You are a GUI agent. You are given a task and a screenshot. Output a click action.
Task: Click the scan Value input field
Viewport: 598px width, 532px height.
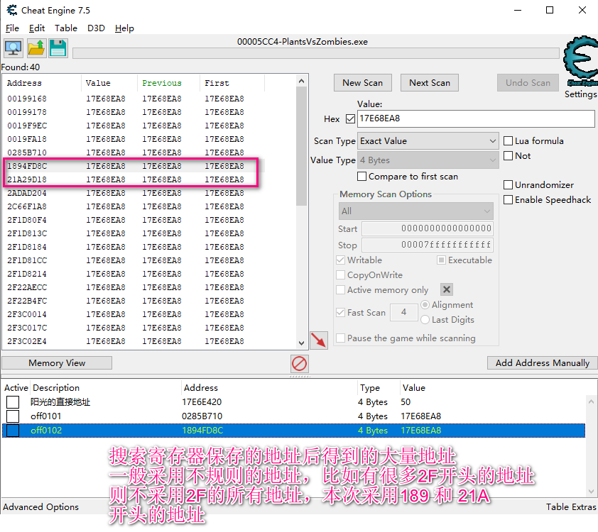(x=476, y=119)
